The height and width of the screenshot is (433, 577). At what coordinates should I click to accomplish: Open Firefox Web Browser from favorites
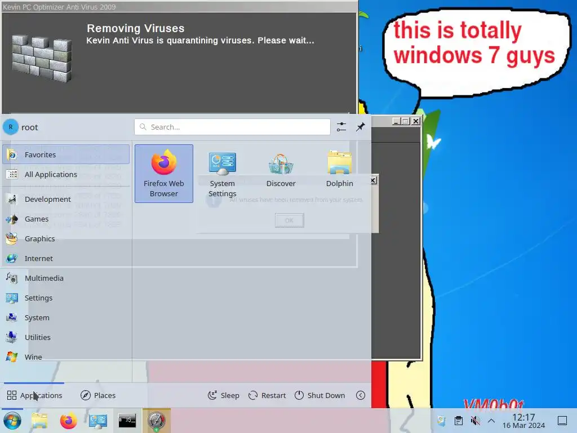click(x=164, y=174)
